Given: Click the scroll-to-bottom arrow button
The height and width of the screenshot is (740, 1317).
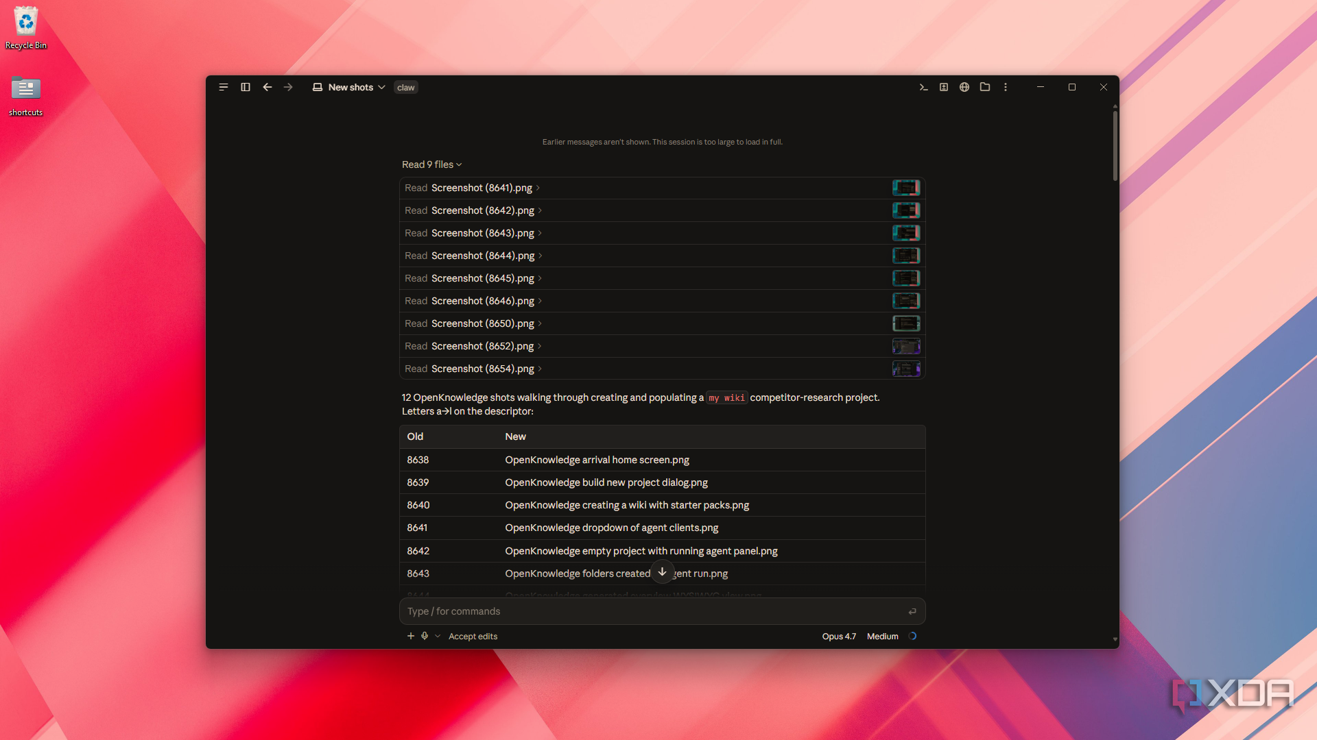Looking at the screenshot, I should tap(662, 571).
